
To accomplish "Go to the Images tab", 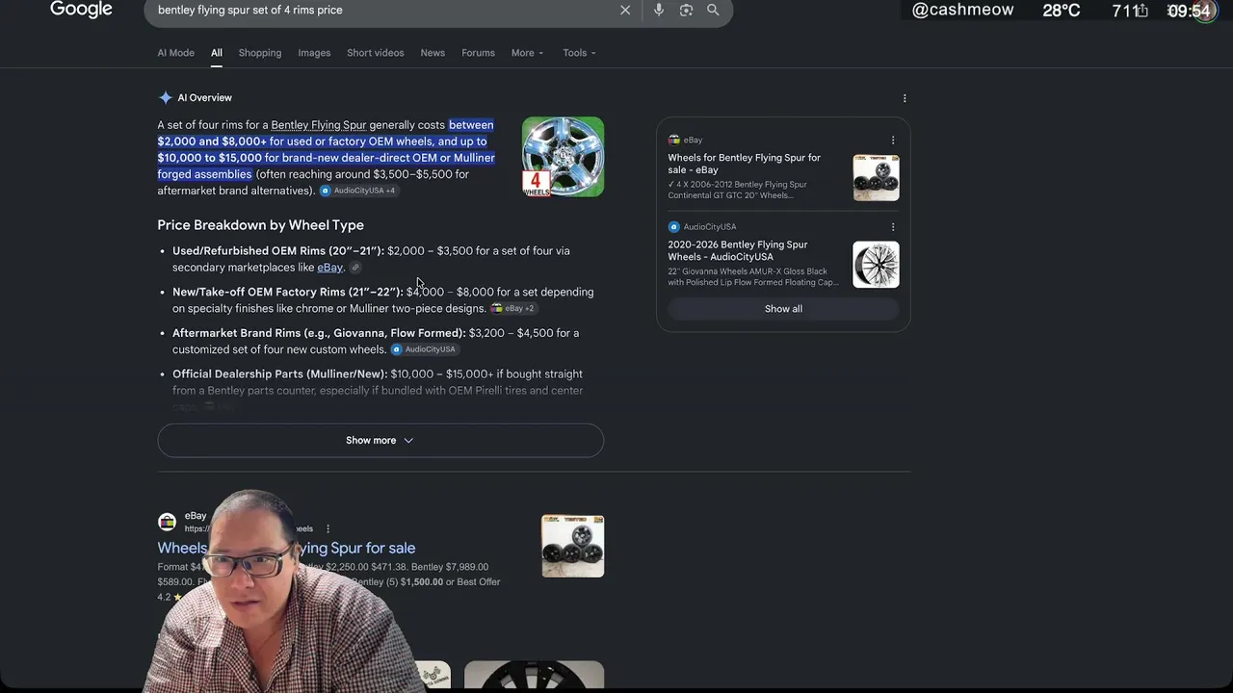I will coord(314,53).
